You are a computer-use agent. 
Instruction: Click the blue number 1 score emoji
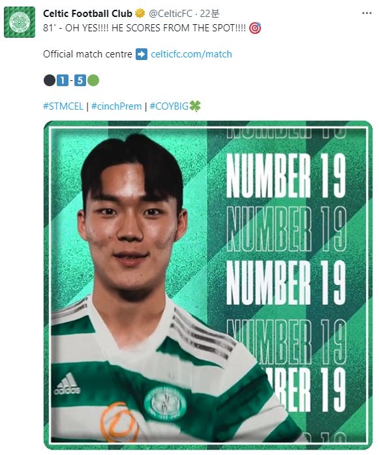point(63,80)
